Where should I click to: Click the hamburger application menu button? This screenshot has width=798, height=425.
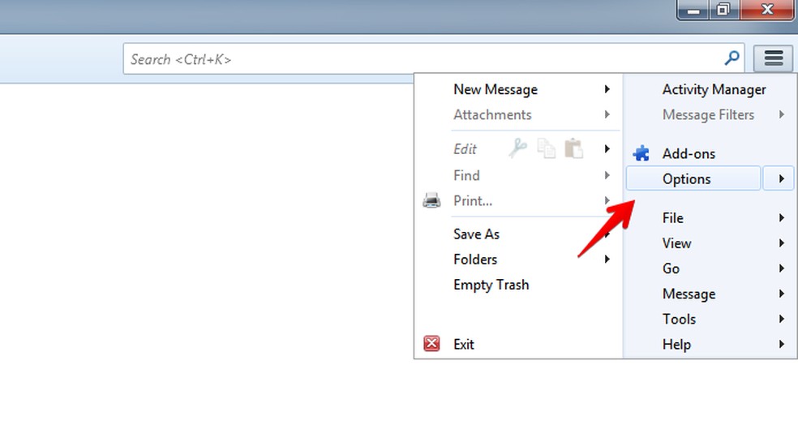(773, 58)
